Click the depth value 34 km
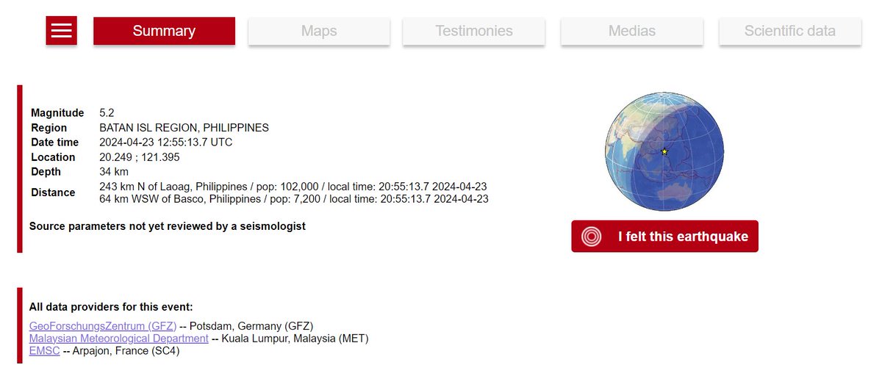Viewport: 882px width, 379px height. coord(114,172)
